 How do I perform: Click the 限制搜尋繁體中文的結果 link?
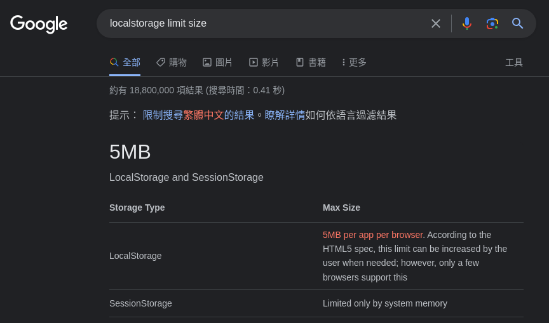198,115
